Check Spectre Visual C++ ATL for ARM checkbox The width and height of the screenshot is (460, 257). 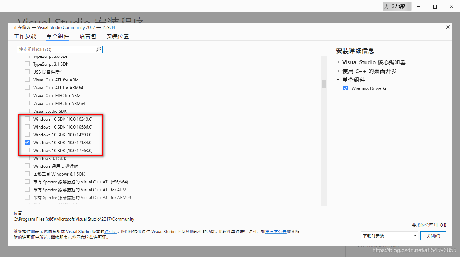click(27, 190)
